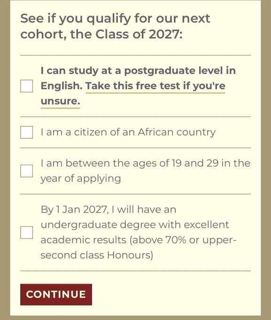Screen dimensions: 271x320
Task: Click the "Class of 2027:" heading text
Action: click(139, 34)
